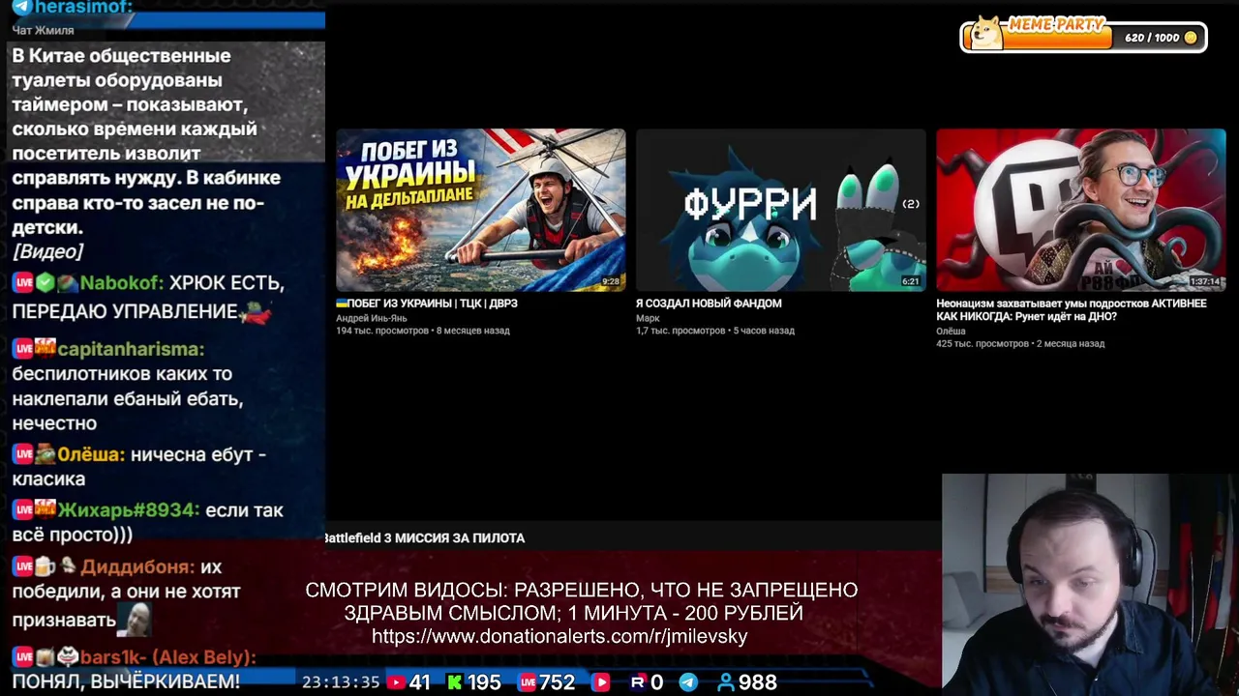Click the text 425 тыс. просмотров • 2 месяца назад

click(1020, 344)
